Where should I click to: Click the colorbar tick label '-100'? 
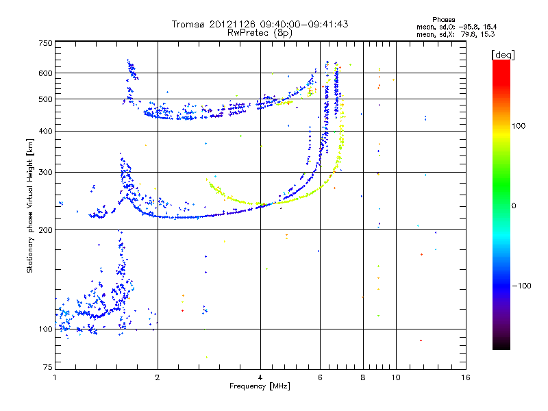[521, 286]
